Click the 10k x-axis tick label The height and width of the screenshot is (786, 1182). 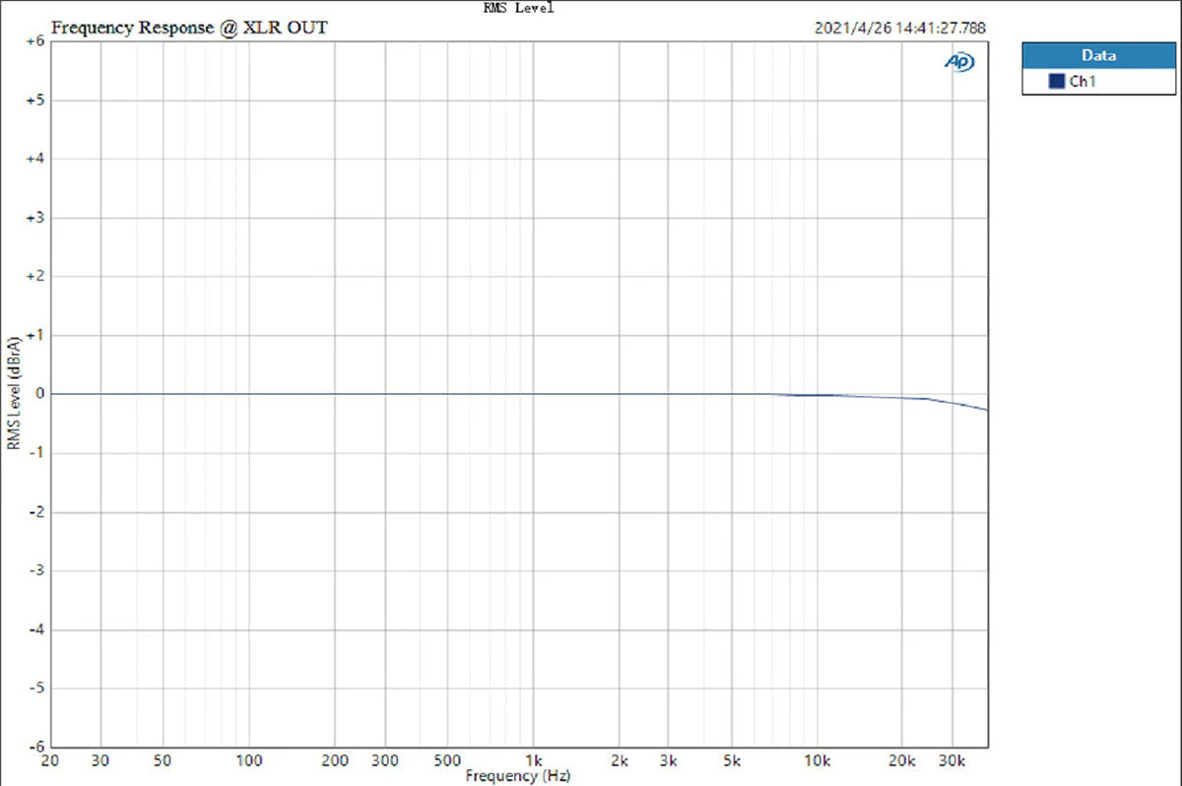[817, 761]
